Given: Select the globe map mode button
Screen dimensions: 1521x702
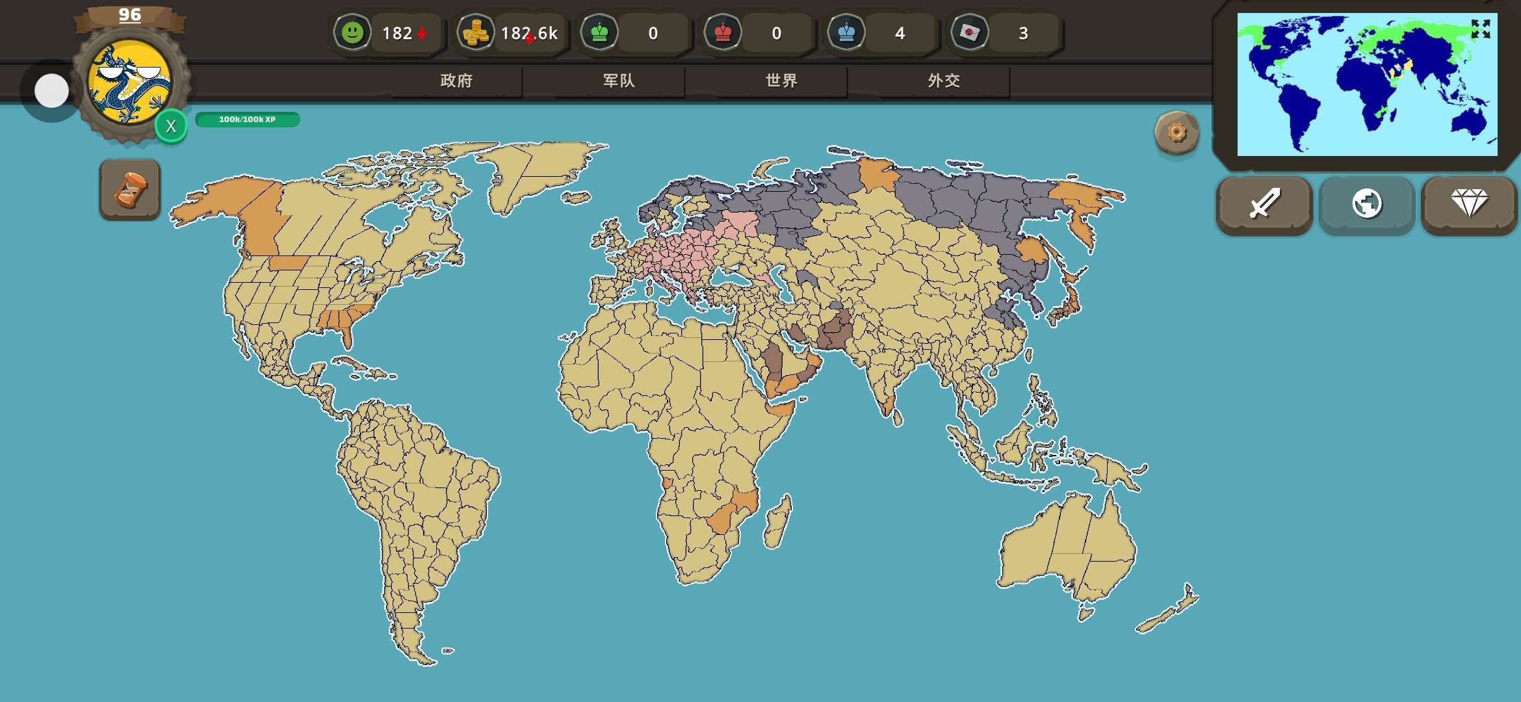Looking at the screenshot, I should pyautogui.click(x=1367, y=204).
